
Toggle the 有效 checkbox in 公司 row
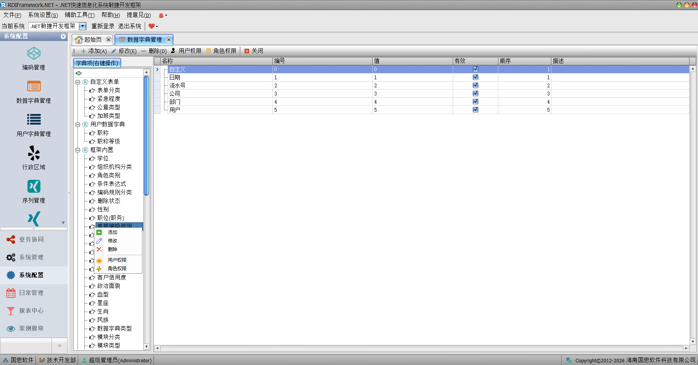pyautogui.click(x=475, y=94)
